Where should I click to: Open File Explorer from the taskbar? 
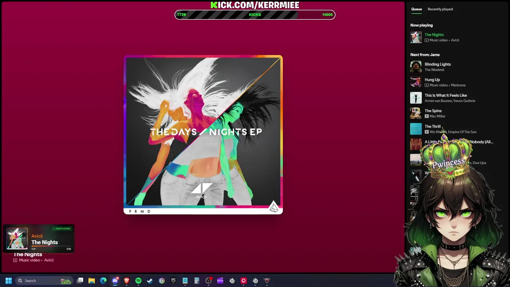(x=92, y=281)
